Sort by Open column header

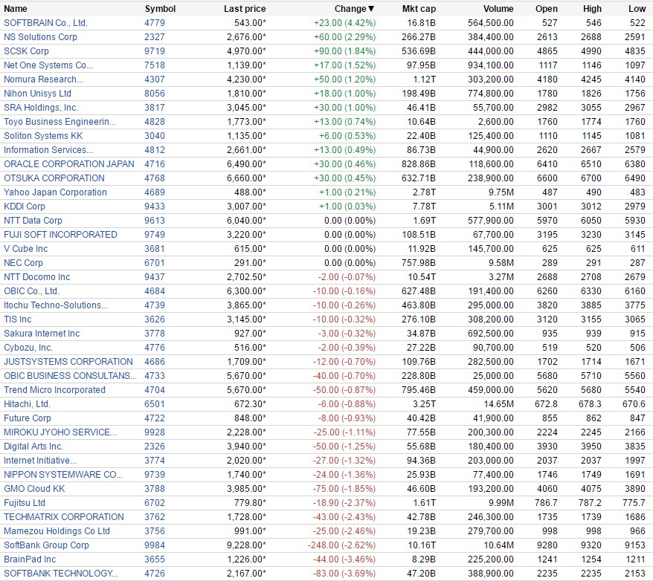click(x=547, y=9)
